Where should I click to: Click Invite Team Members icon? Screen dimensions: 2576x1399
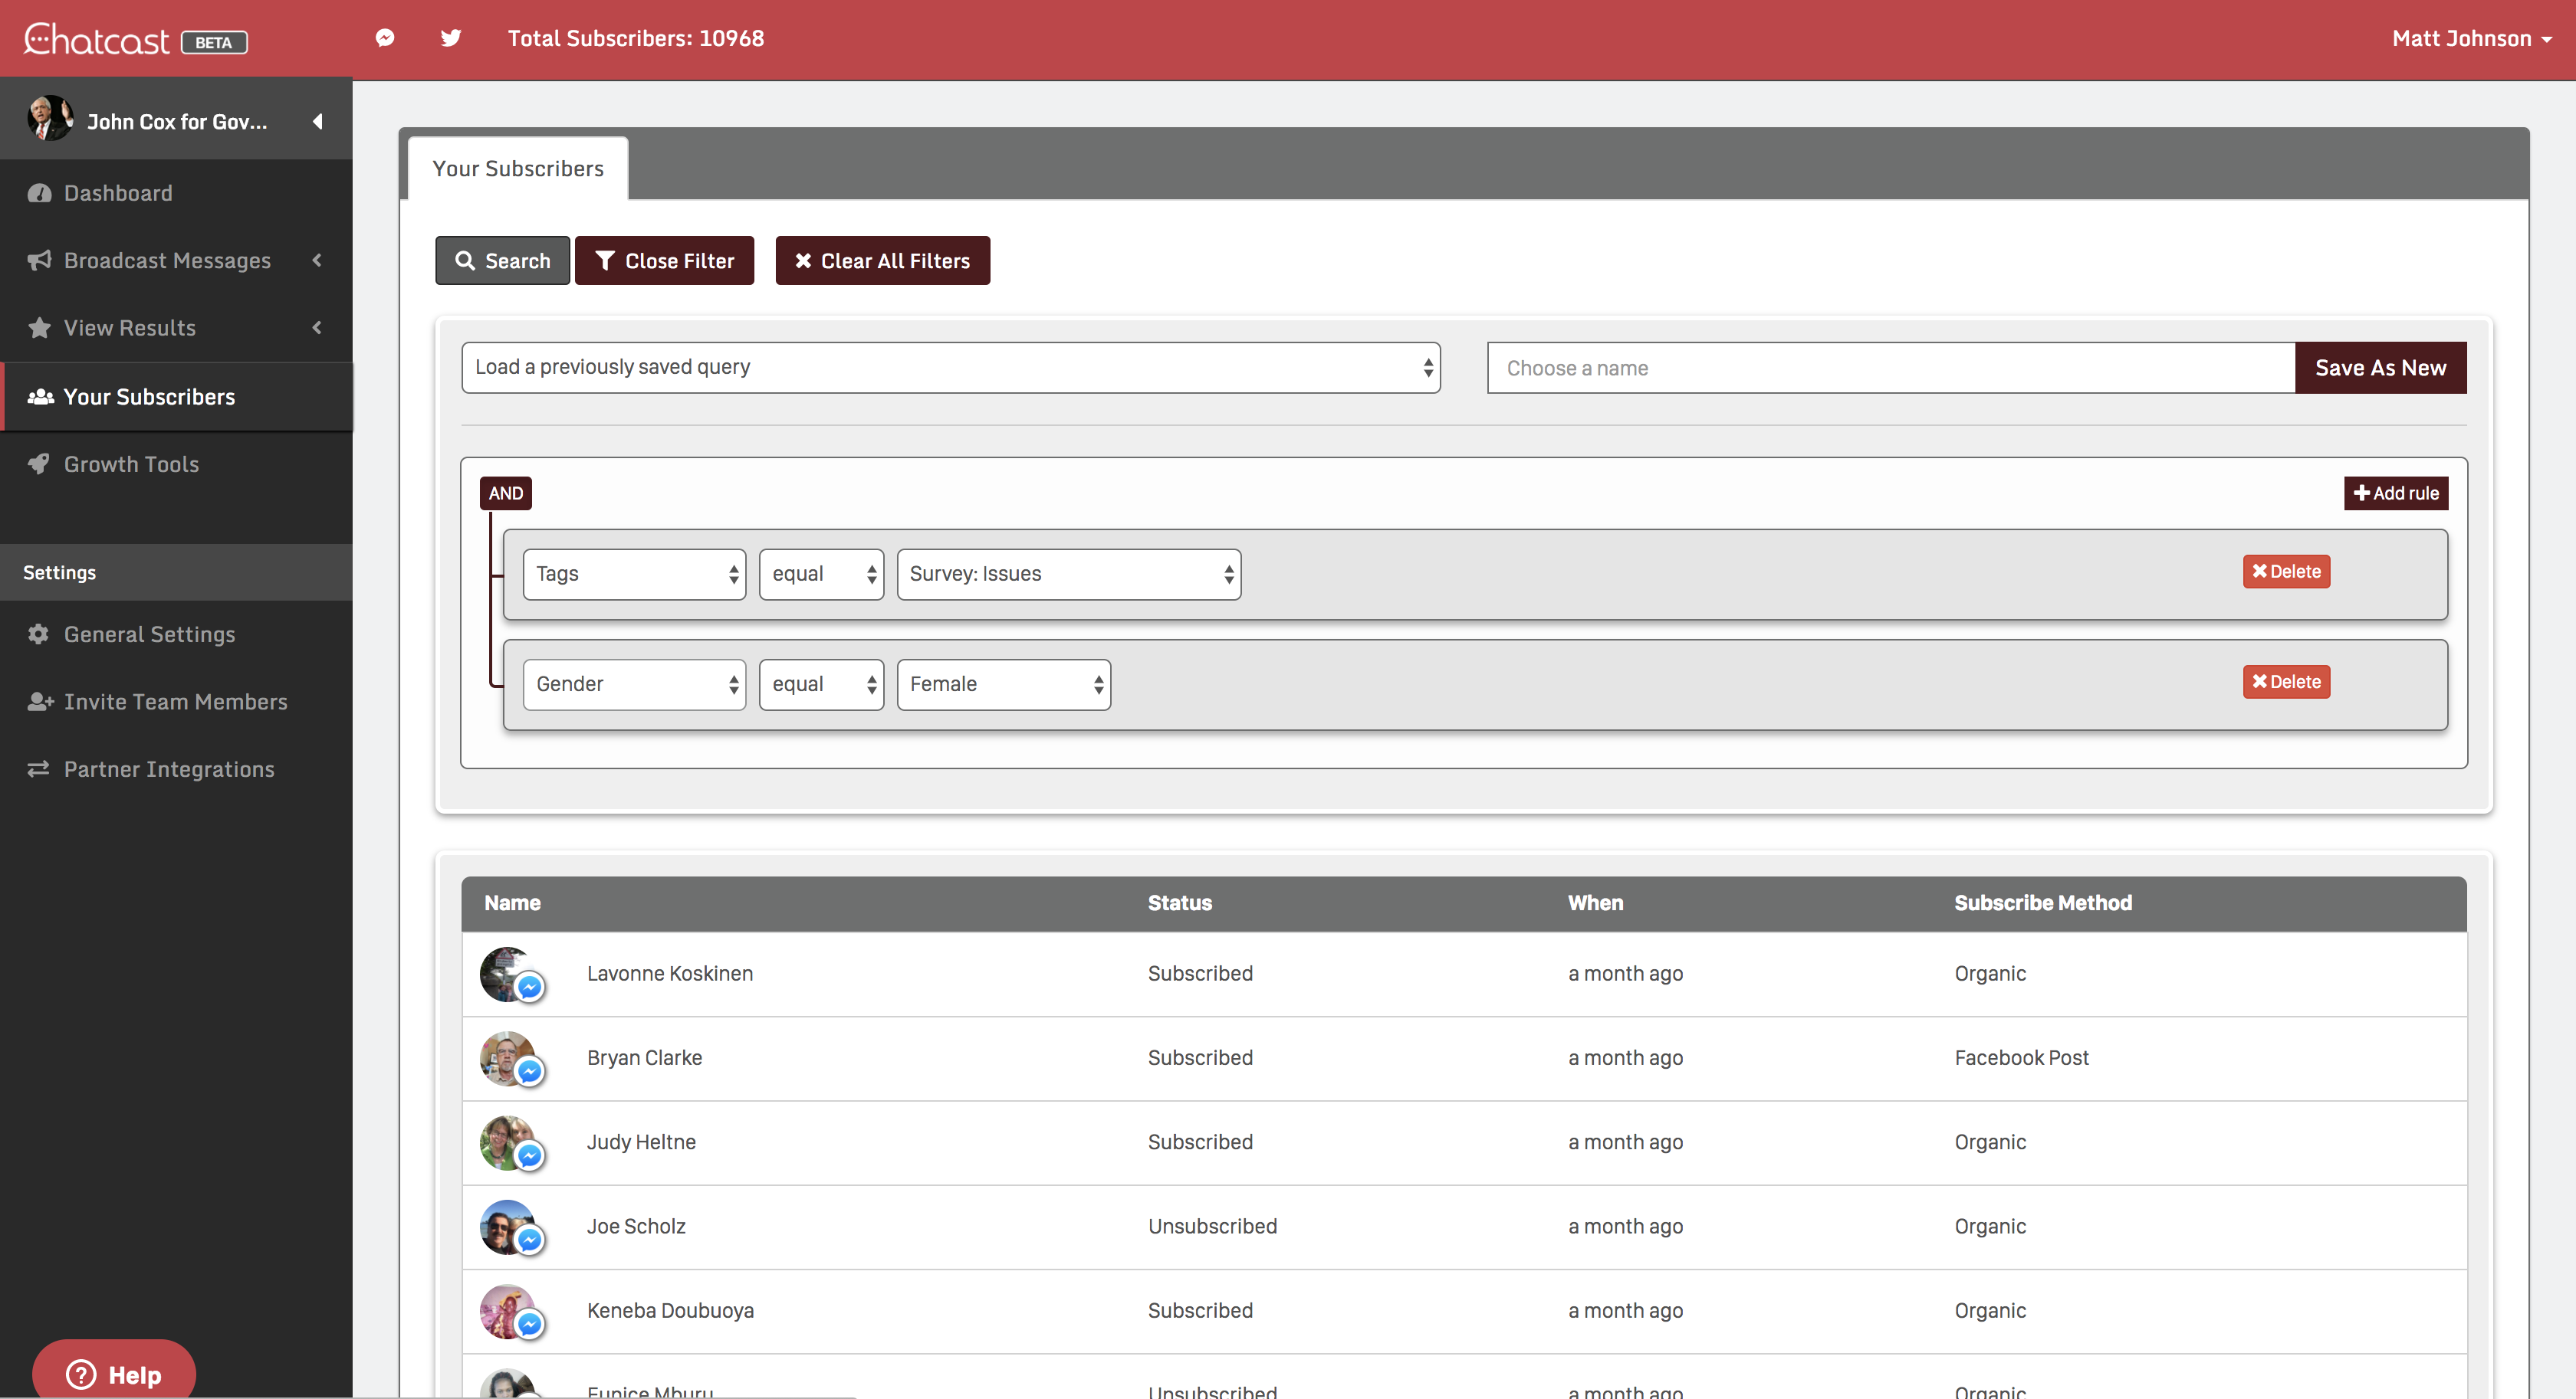(40, 702)
